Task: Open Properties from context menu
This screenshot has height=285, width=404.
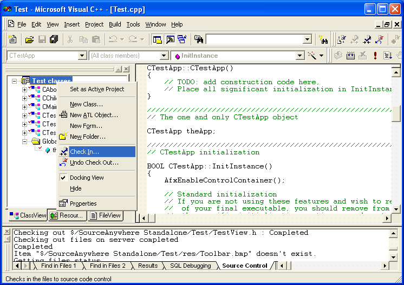Action: click(97, 203)
